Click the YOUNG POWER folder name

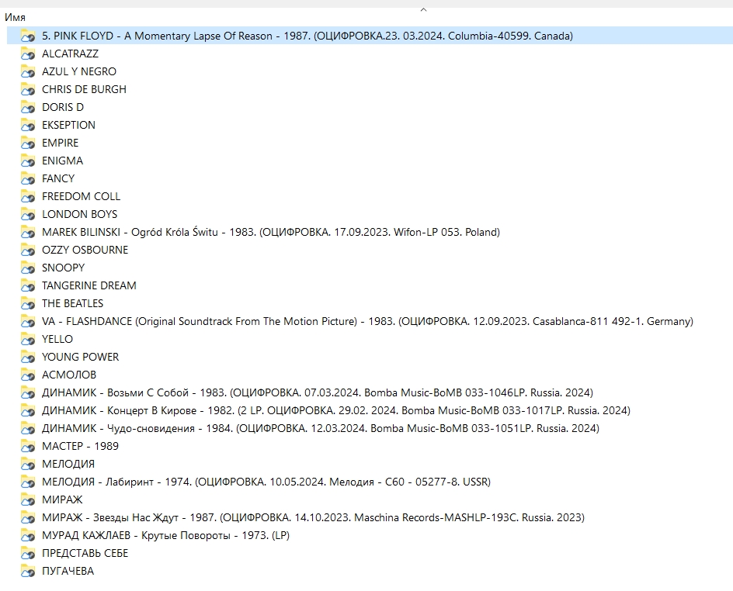point(81,357)
